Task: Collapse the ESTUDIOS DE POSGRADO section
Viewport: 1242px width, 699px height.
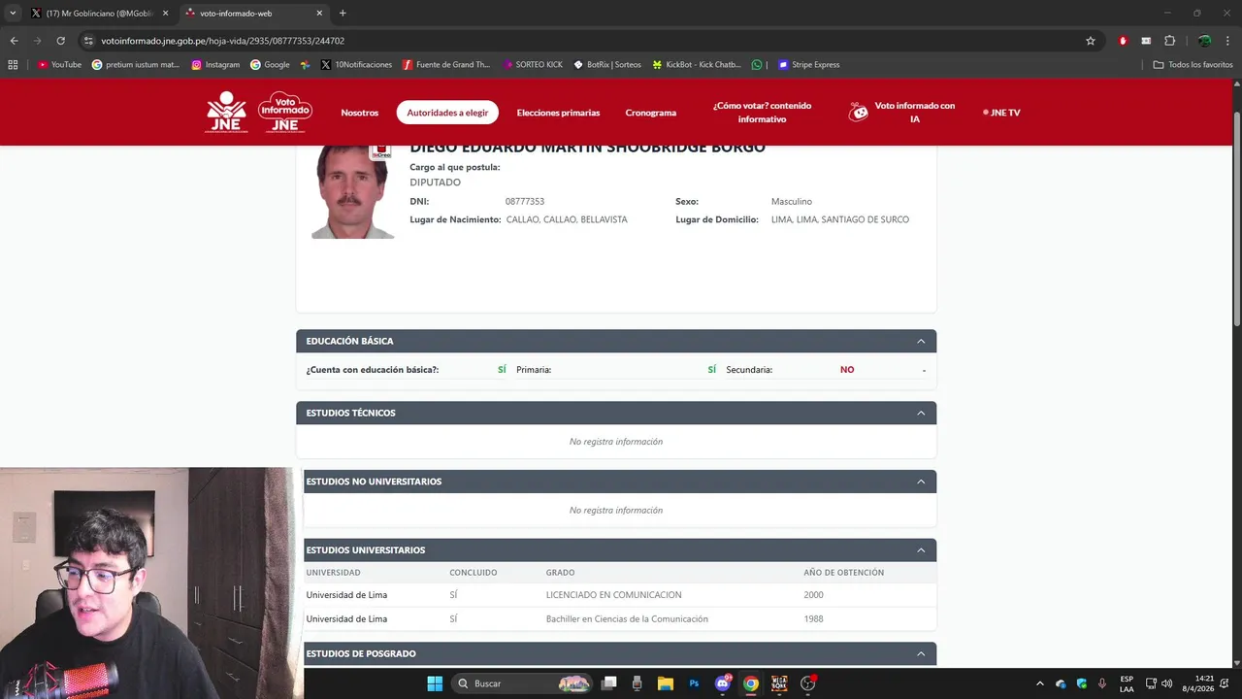Action: [x=921, y=654]
